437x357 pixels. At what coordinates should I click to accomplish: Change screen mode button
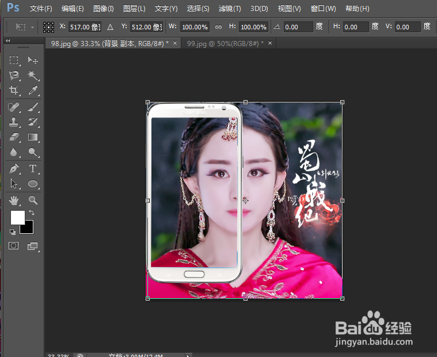33,246
